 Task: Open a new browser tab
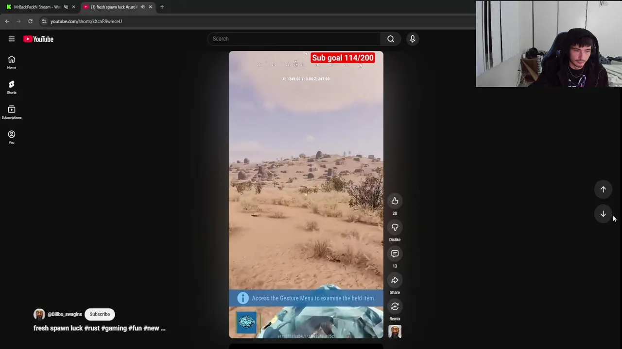click(x=162, y=7)
